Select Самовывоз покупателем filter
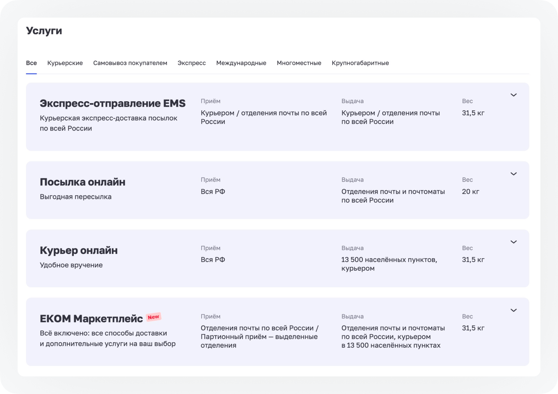The image size is (558, 394). (x=130, y=63)
